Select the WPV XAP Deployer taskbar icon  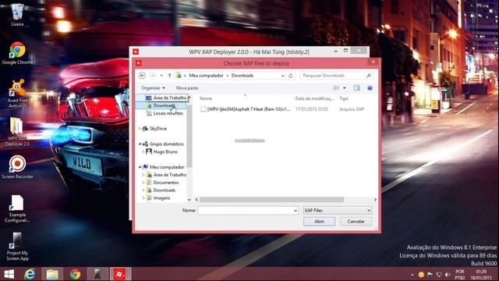119,274
